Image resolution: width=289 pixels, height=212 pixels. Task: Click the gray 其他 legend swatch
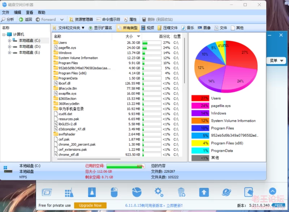coord(200,158)
